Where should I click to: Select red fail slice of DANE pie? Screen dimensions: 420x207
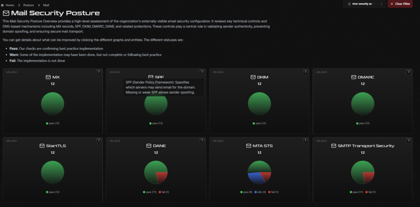(x=162, y=177)
